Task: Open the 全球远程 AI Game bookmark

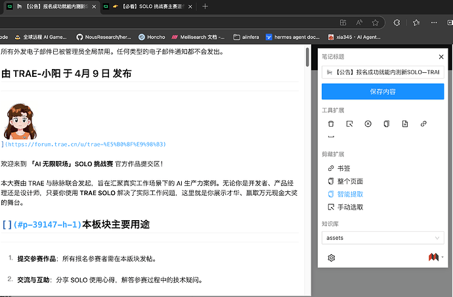Action: pyautogui.click(x=41, y=37)
